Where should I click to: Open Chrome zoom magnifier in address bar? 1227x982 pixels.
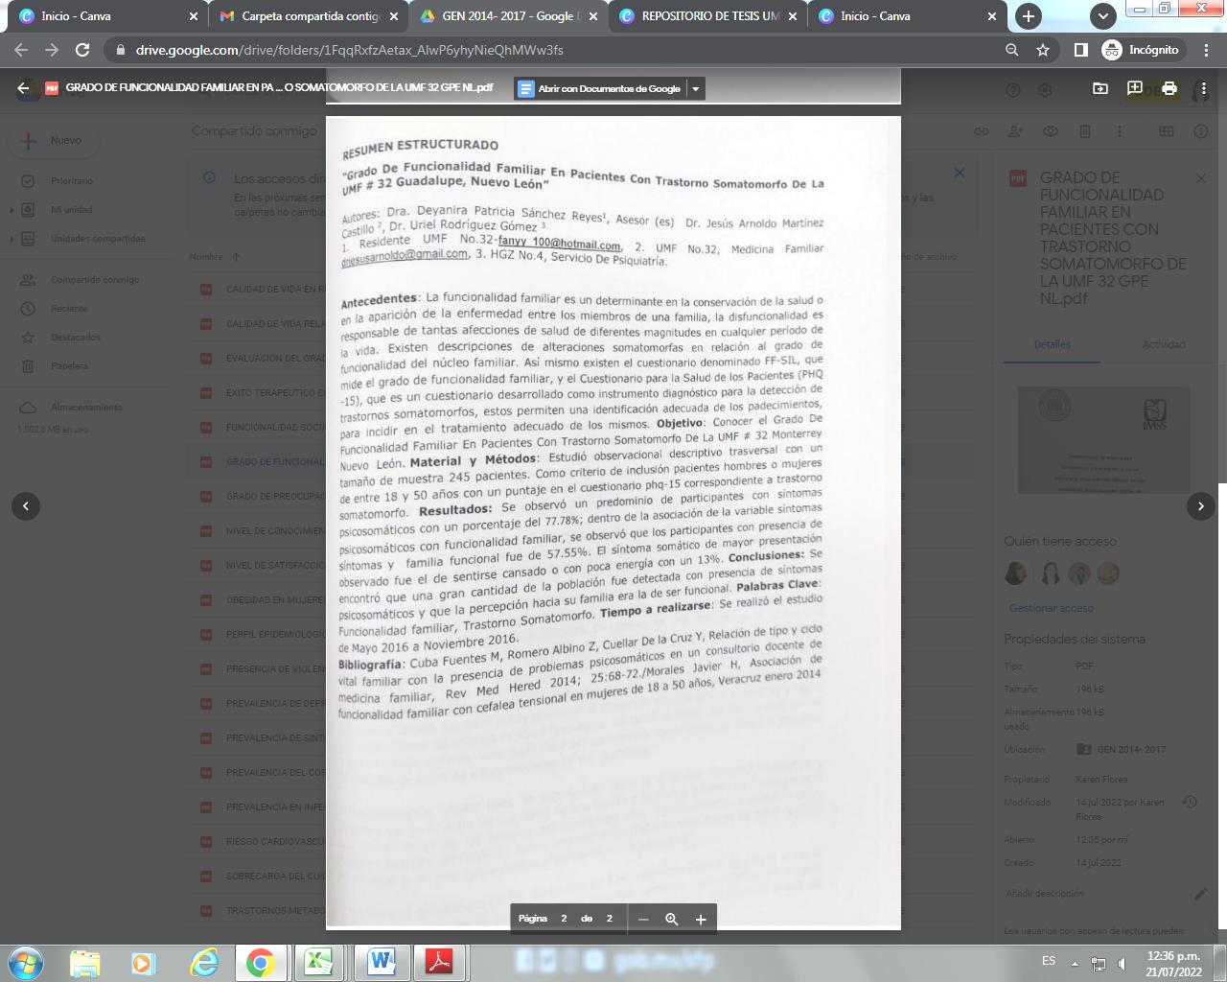(x=1011, y=50)
